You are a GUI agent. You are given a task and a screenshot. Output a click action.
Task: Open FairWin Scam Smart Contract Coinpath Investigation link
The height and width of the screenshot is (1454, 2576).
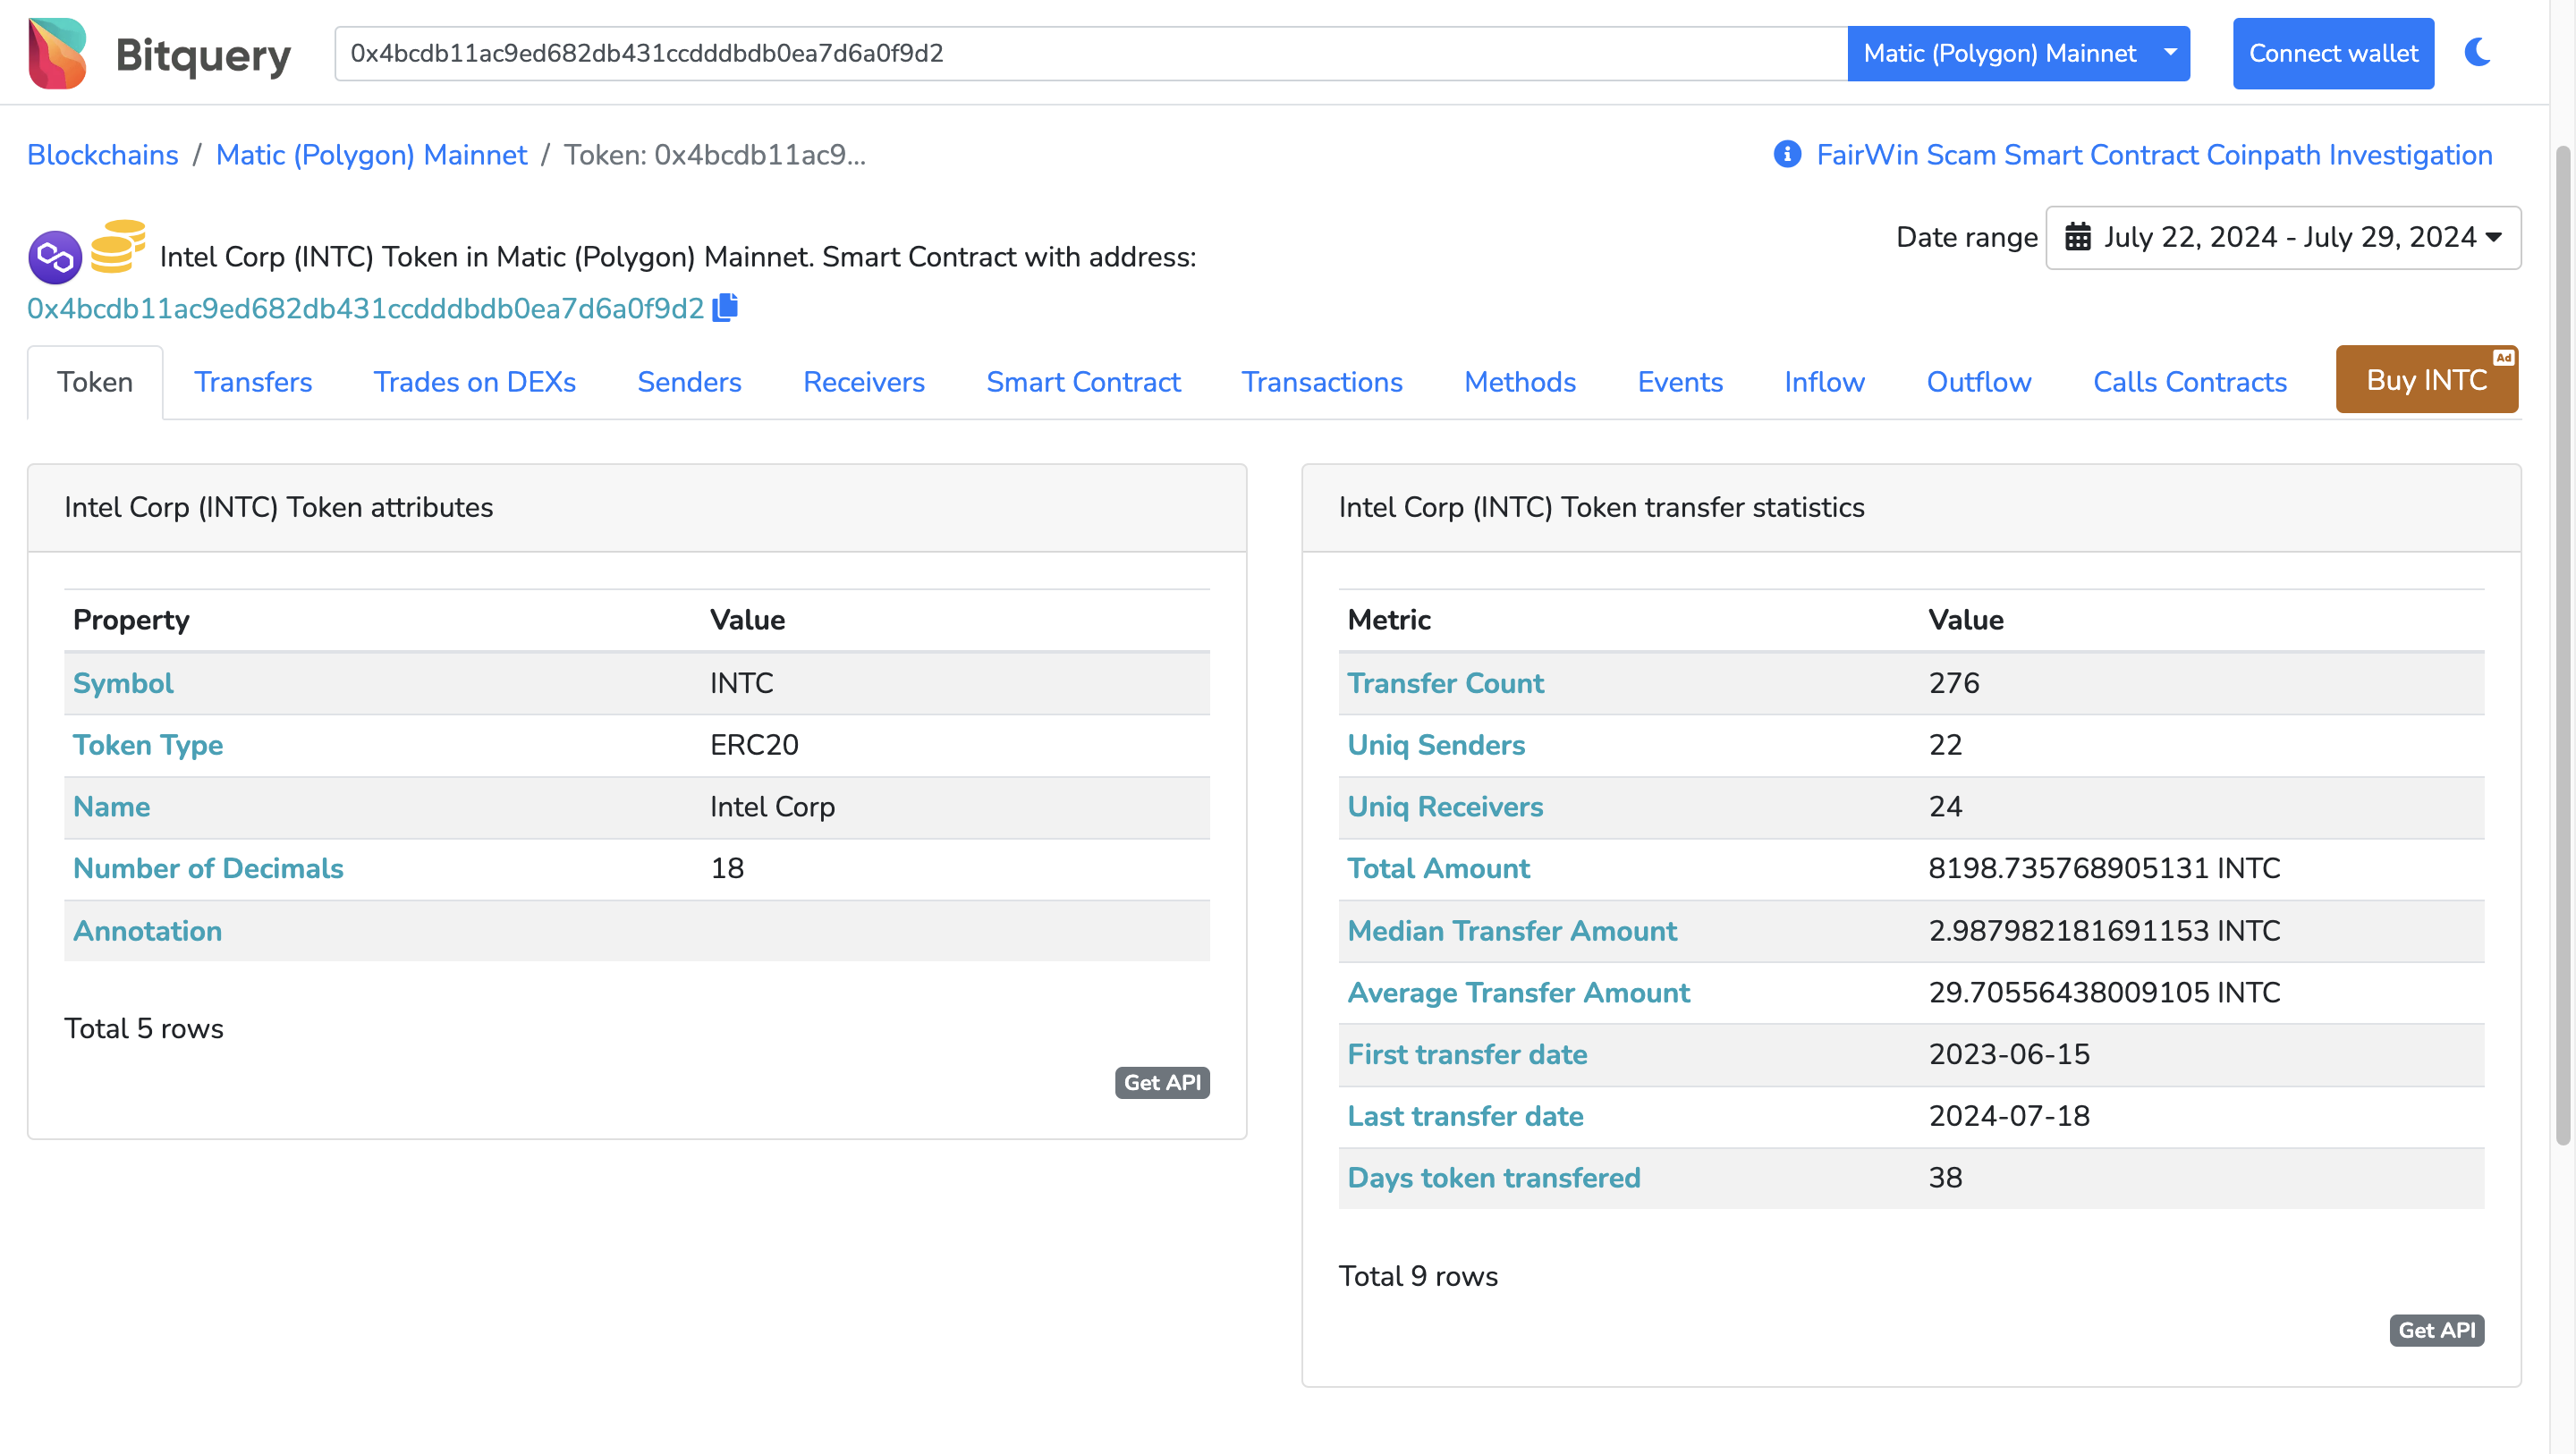[2154, 155]
